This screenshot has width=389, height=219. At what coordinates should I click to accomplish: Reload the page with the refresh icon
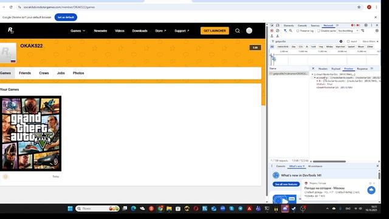(x=11, y=7)
